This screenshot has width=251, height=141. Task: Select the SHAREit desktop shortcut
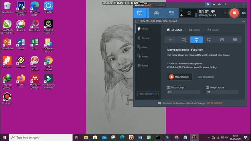click(x=48, y=7)
